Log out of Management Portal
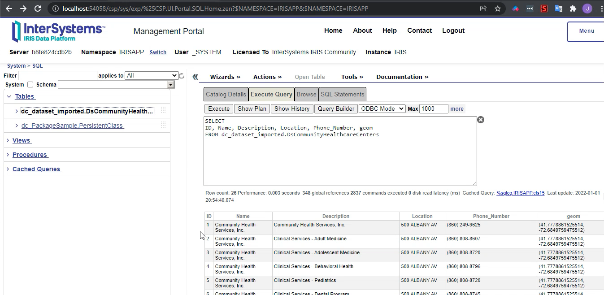This screenshot has width=604, height=295. [453, 30]
